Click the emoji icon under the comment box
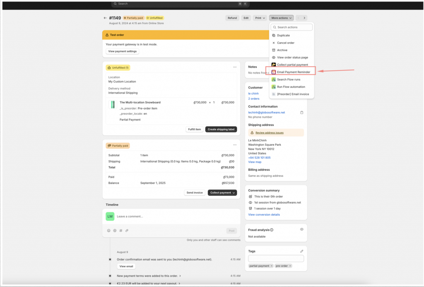This screenshot has height=287, width=424. coord(108,231)
